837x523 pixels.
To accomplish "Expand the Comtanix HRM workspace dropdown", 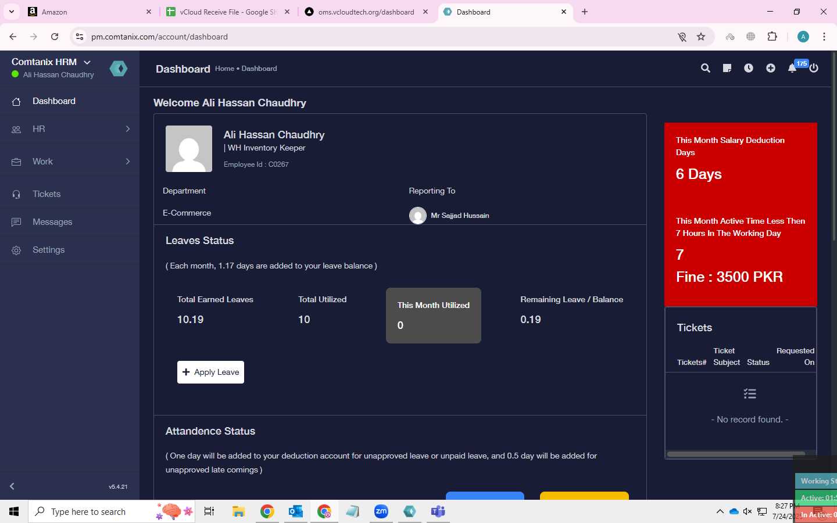I will click(87, 62).
